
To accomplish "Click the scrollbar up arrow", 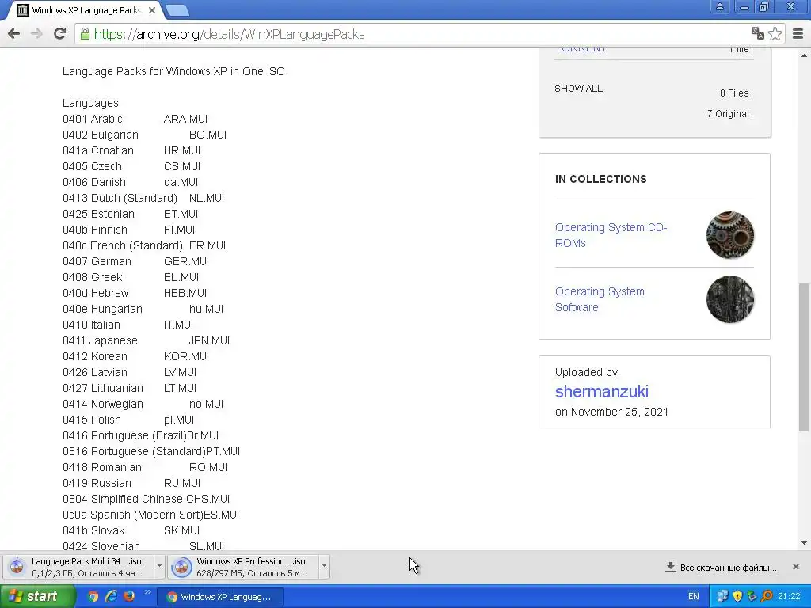I will click(804, 55).
